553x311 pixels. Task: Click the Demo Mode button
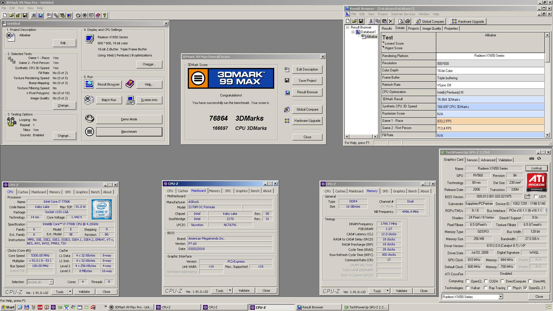(129, 119)
